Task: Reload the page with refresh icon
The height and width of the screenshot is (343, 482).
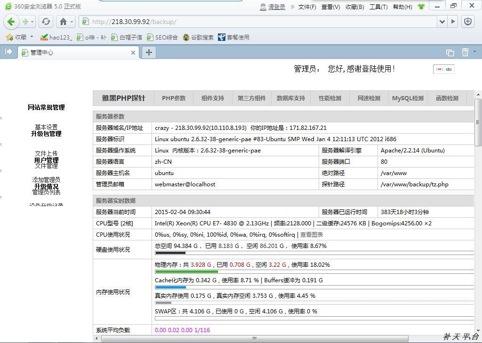Action: [x=46, y=22]
